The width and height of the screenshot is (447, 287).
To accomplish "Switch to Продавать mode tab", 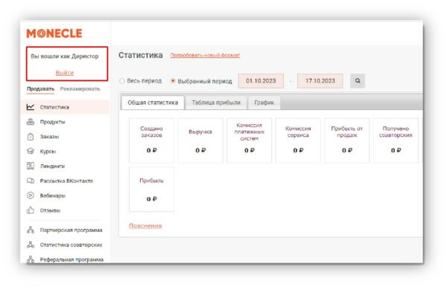I will tap(40, 89).
